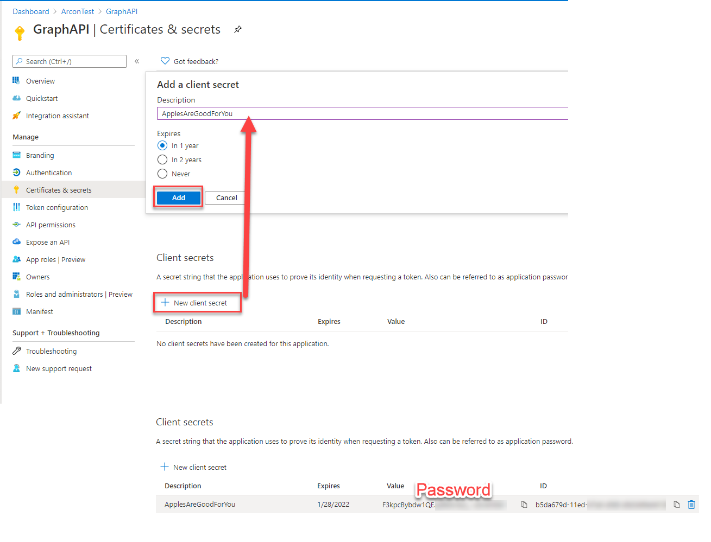Collapse the left navigation menu

click(137, 61)
